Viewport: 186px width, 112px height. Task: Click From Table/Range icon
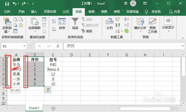[x=15, y=31]
